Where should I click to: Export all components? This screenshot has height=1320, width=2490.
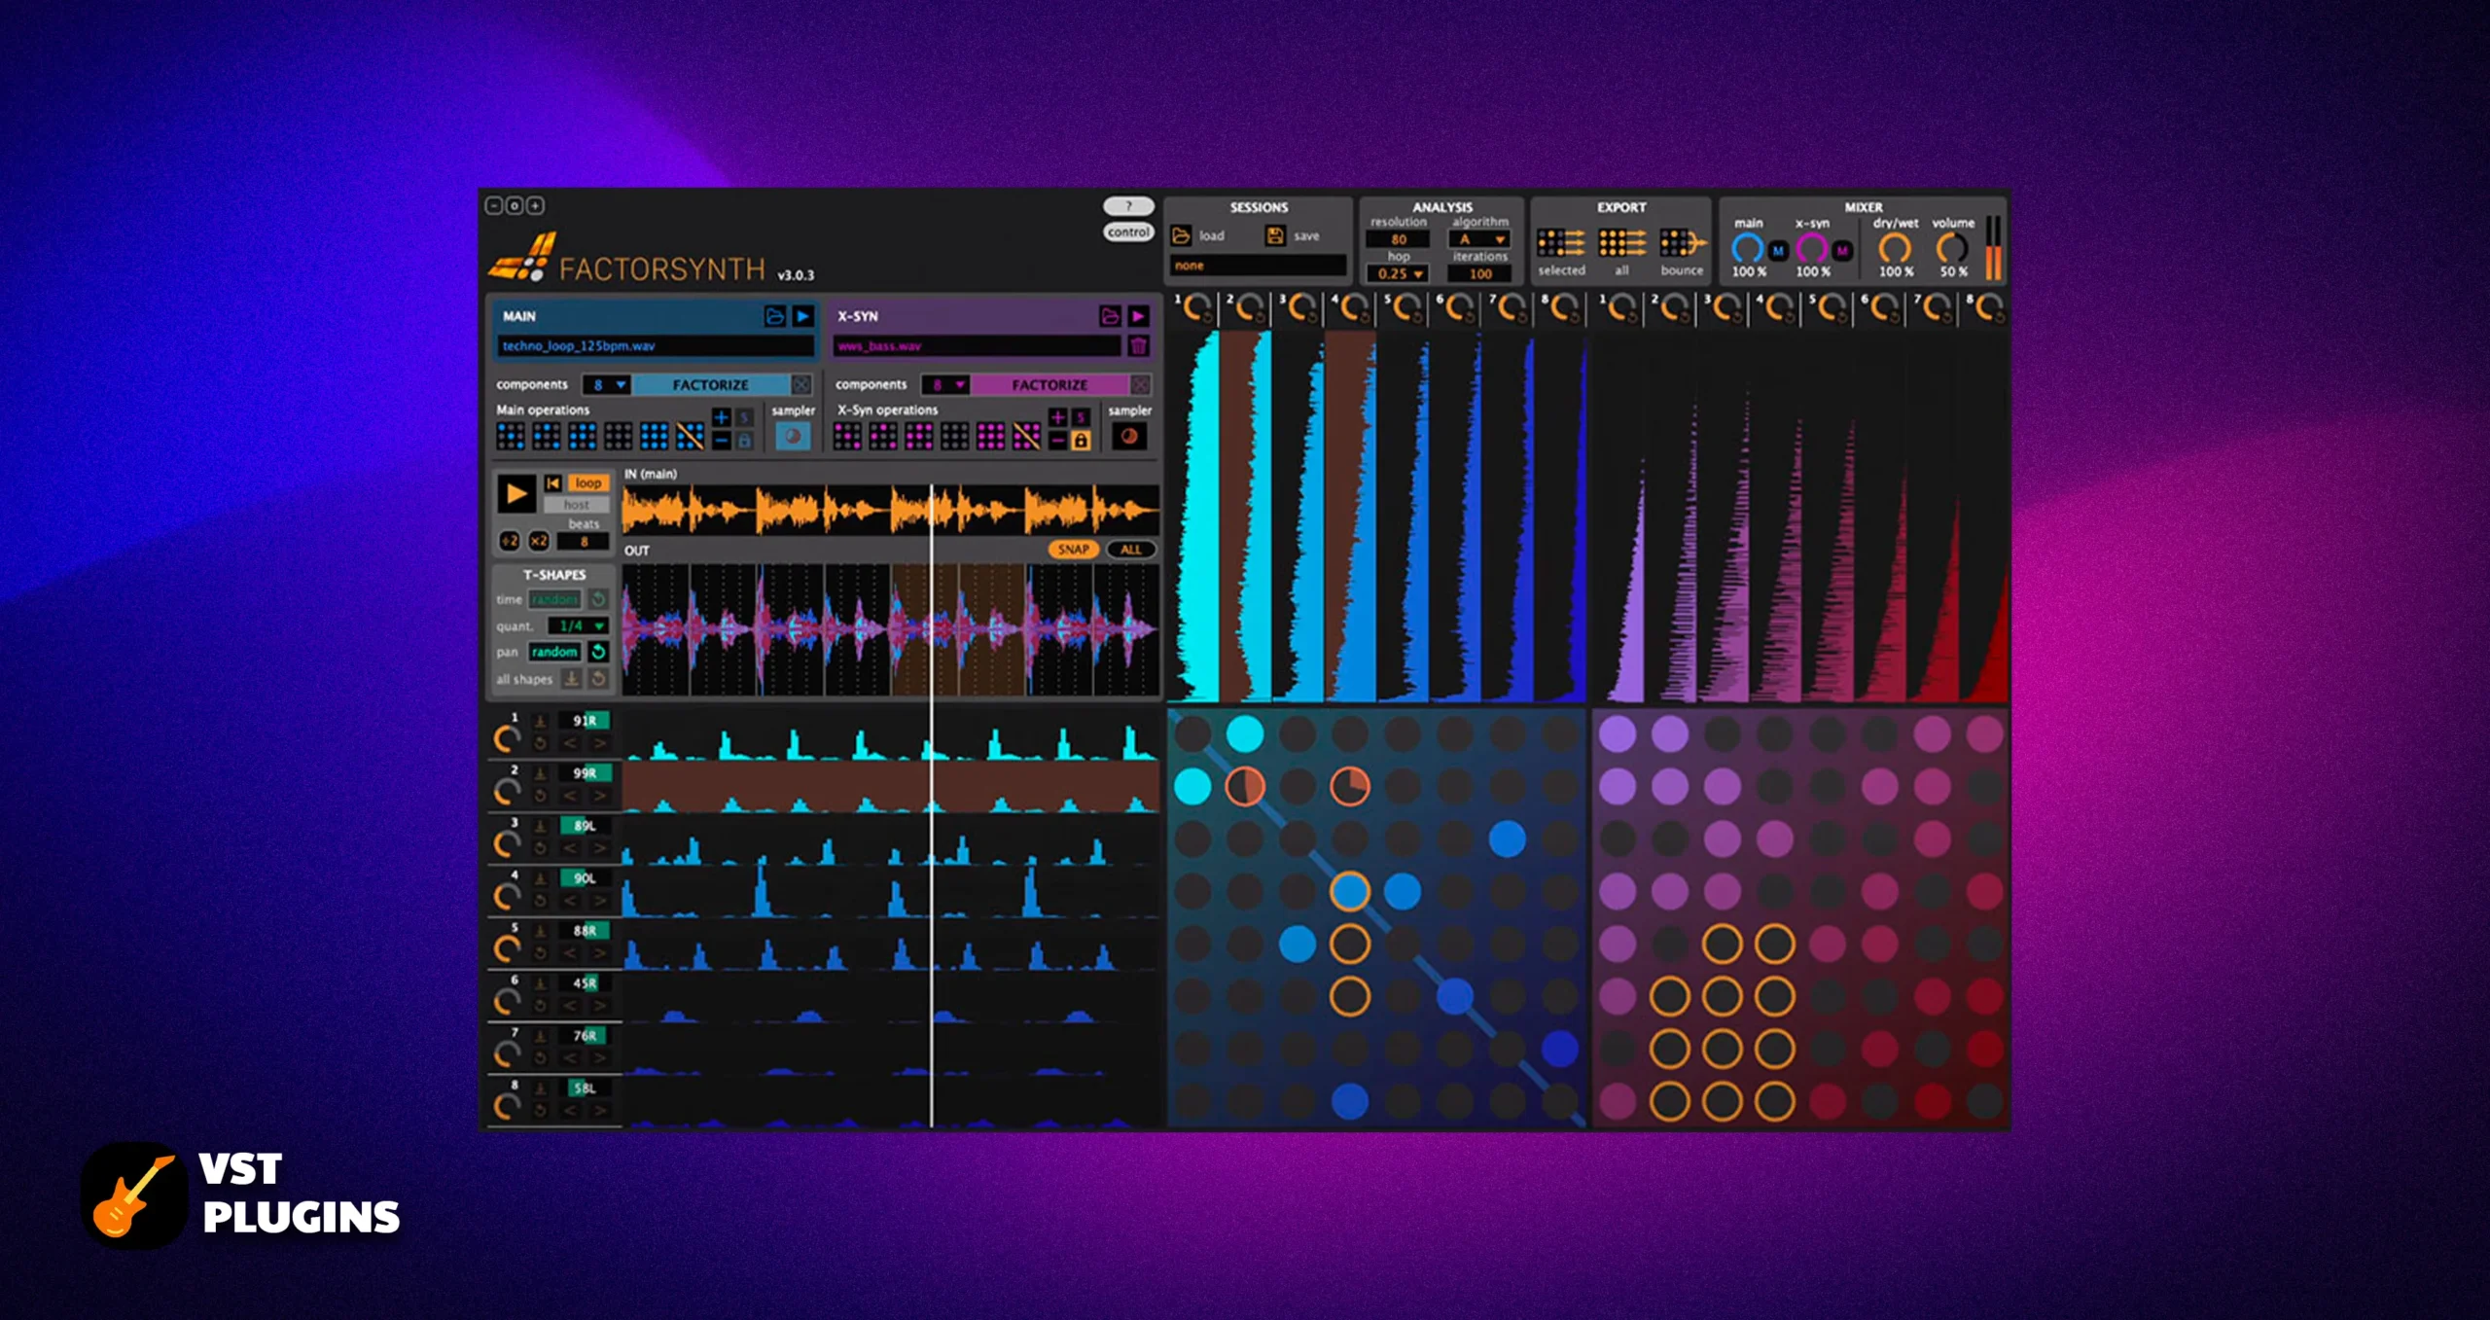(1621, 242)
